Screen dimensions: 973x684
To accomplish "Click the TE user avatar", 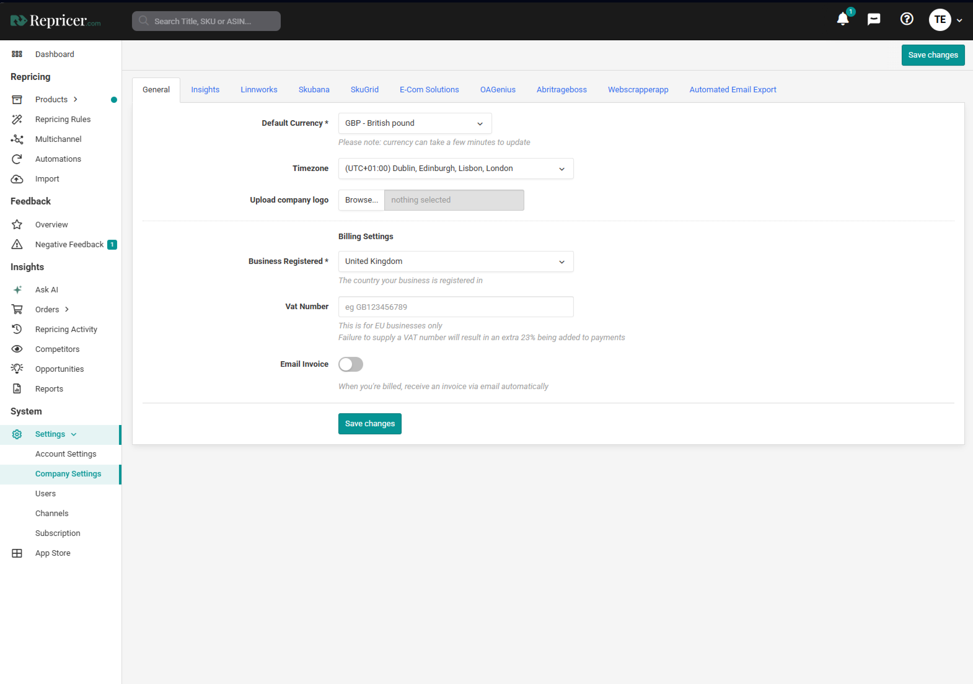I will (940, 20).
